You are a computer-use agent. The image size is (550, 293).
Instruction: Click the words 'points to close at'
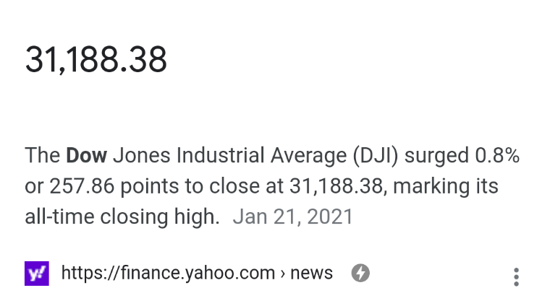coord(202,186)
